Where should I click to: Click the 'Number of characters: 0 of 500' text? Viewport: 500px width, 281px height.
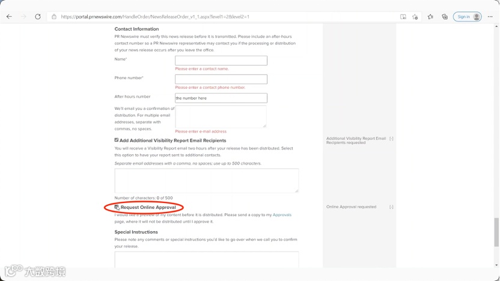144,198
